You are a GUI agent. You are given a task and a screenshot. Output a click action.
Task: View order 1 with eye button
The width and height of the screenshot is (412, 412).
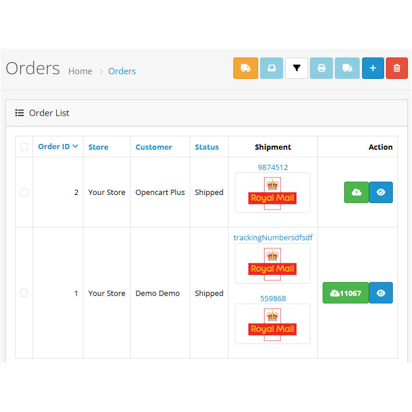click(381, 292)
